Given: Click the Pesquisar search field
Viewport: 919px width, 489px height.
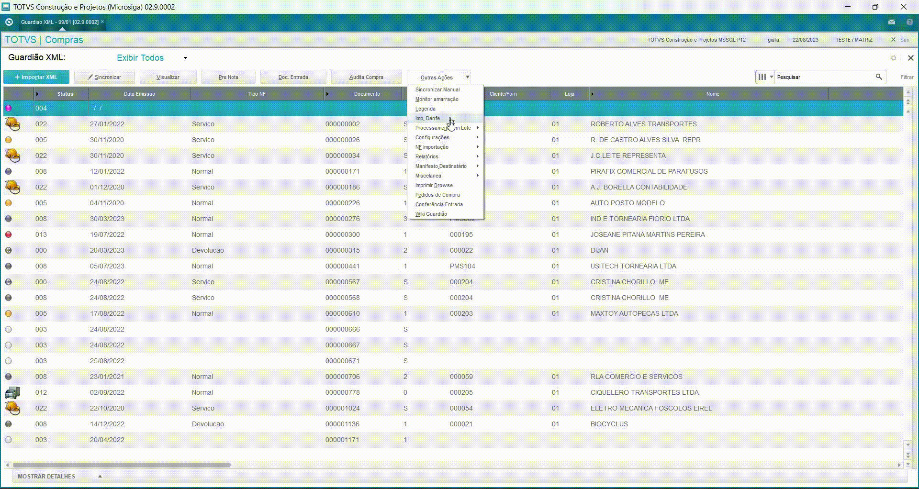Looking at the screenshot, I should pyautogui.click(x=824, y=77).
